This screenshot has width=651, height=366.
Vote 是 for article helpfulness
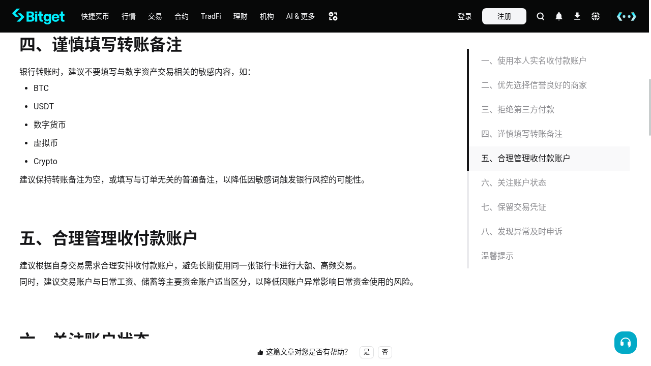click(367, 352)
